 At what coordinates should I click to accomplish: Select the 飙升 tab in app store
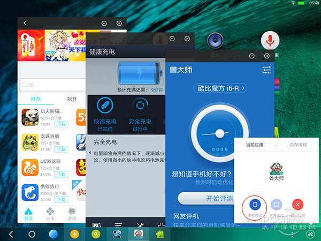(72, 99)
